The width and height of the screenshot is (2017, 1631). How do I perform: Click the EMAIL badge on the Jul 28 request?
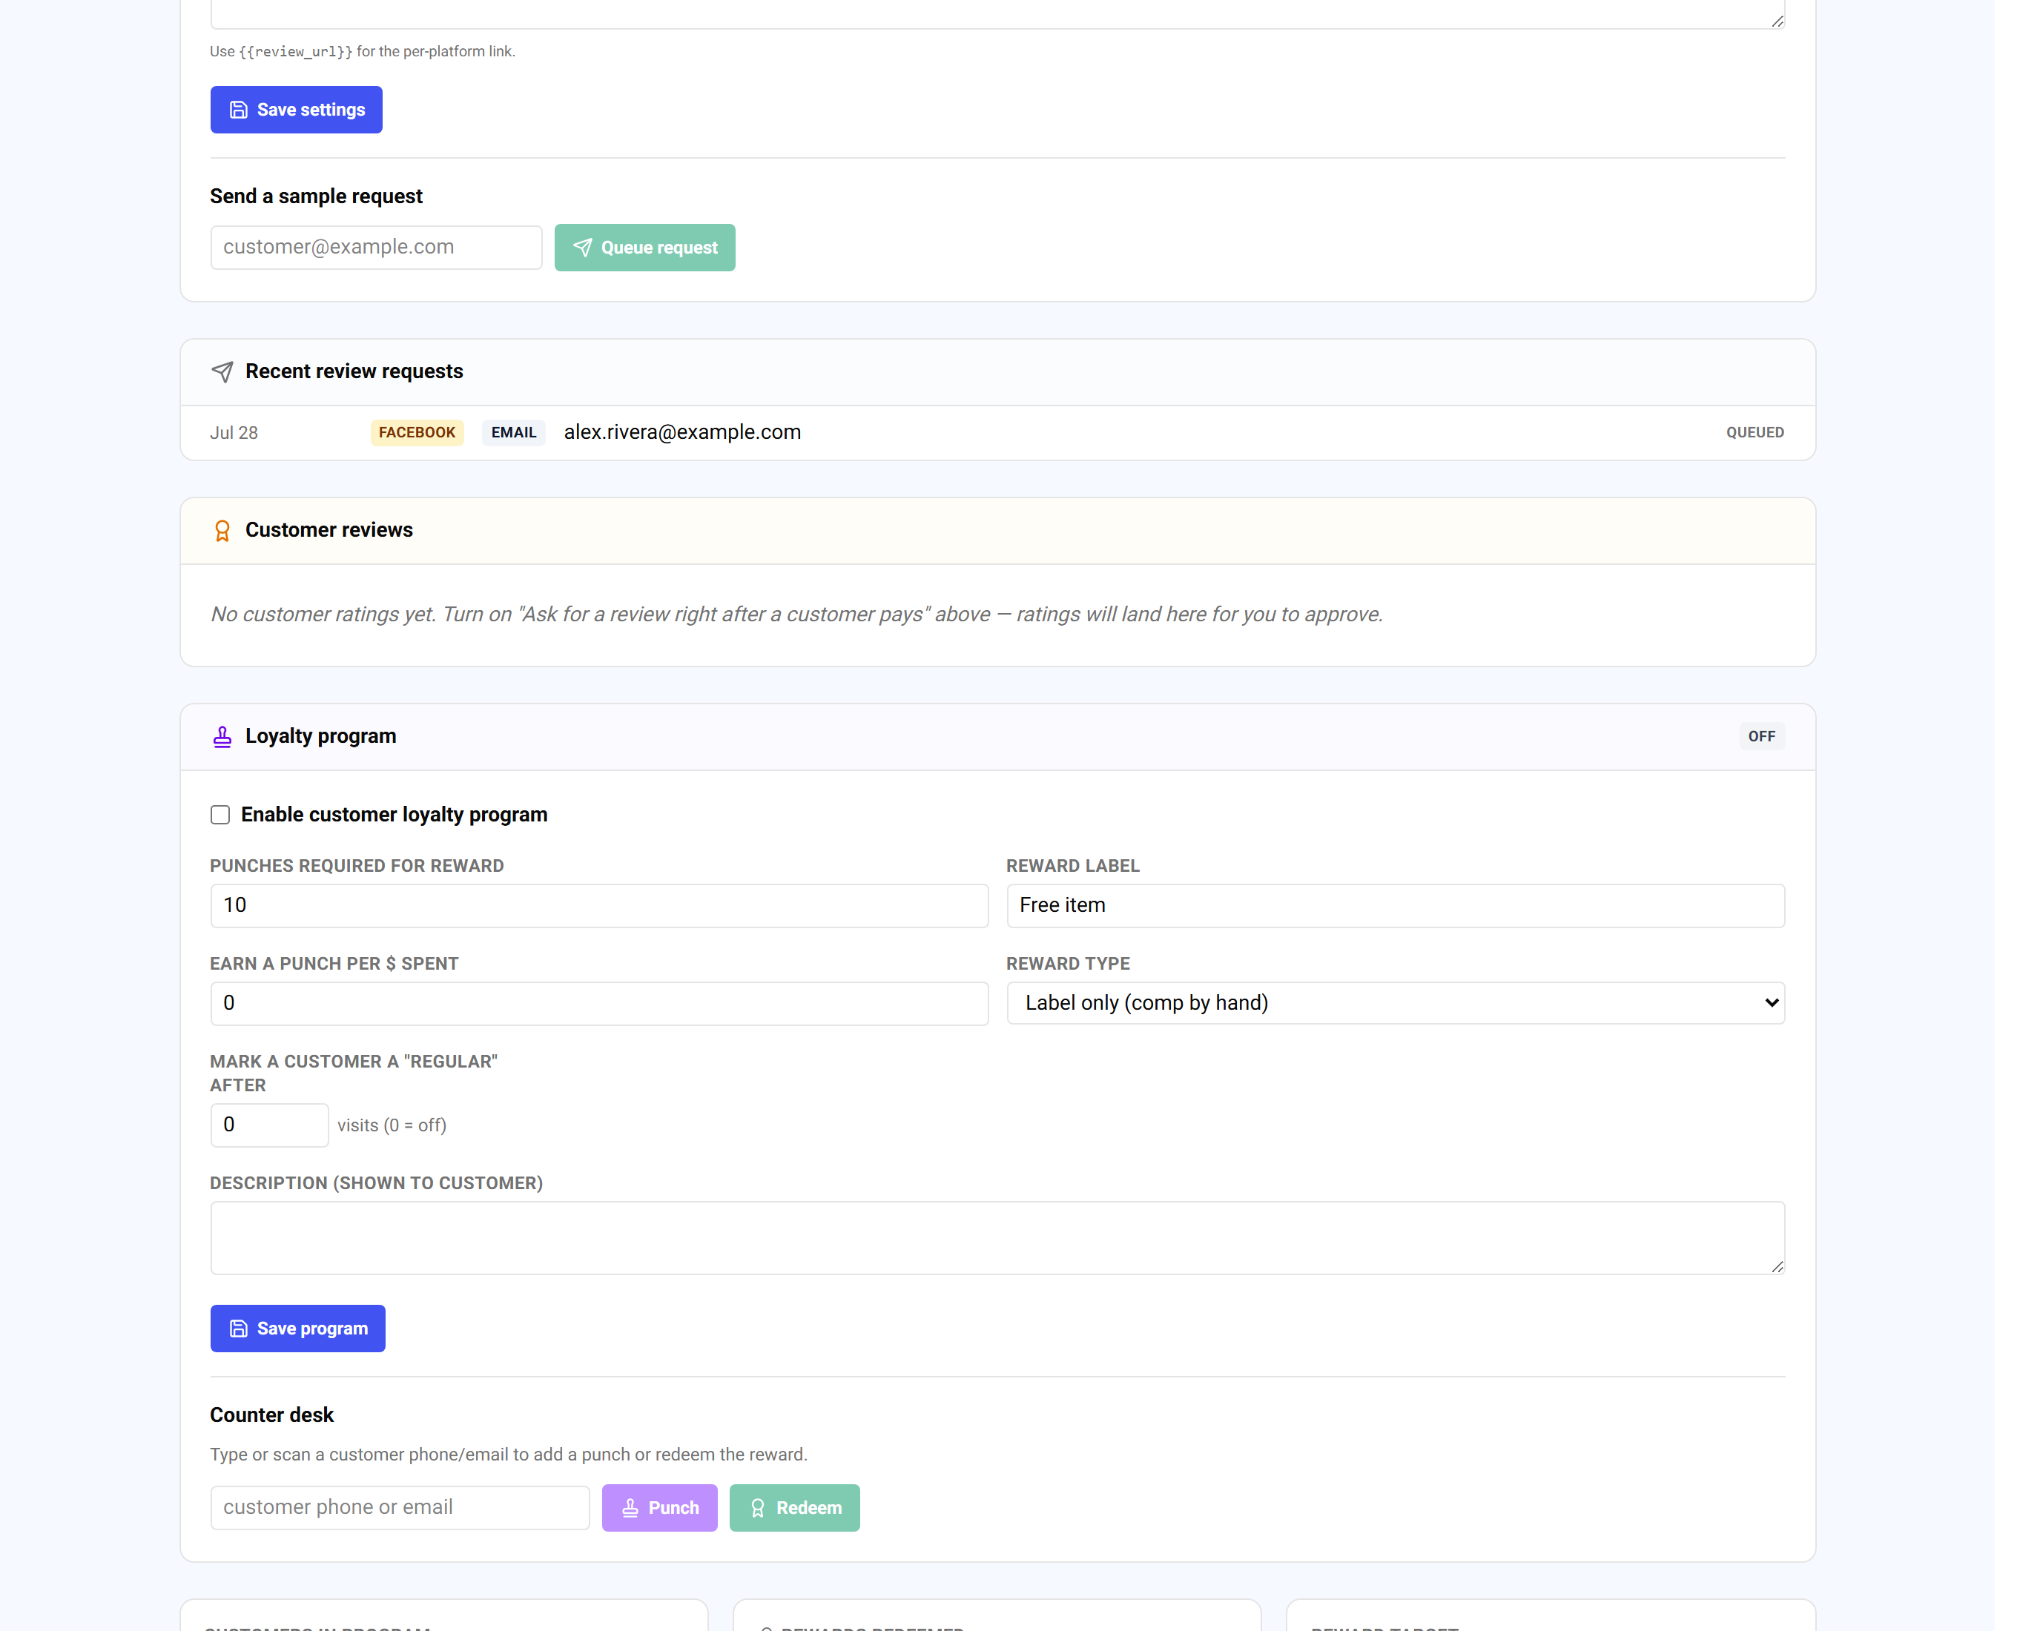pos(514,432)
